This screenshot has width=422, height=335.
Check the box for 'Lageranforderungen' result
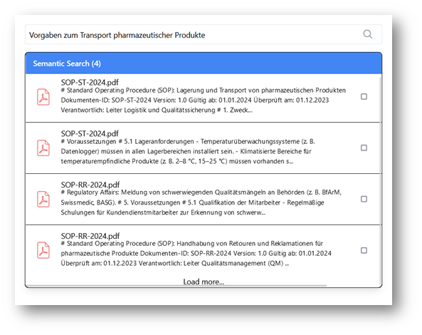point(364,148)
